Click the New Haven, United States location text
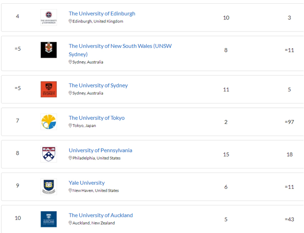Viewport: 304px width, 233px height. (96, 190)
